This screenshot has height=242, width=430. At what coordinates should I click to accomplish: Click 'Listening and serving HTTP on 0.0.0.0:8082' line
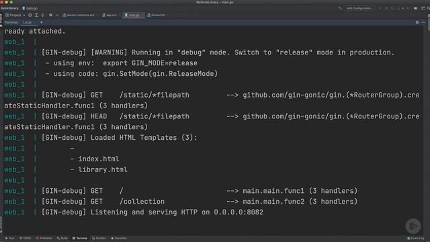click(177, 212)
